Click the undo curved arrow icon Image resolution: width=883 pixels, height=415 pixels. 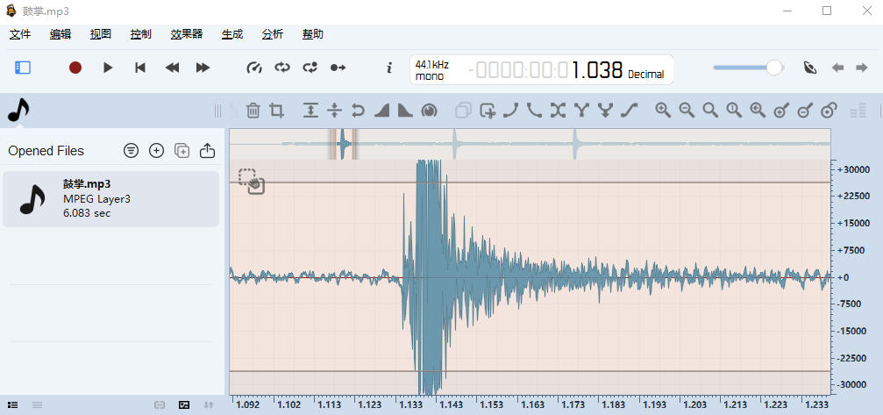coord(358,111)
